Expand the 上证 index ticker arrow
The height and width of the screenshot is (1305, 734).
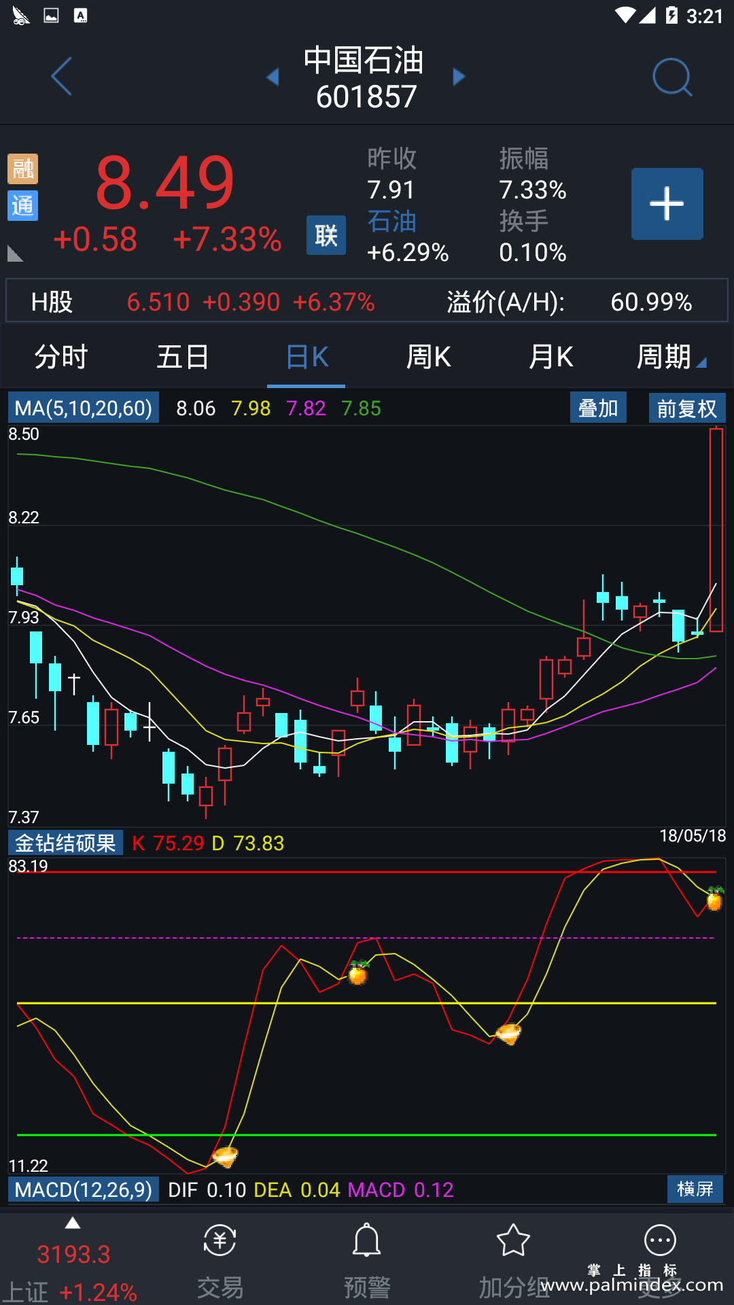(73, 1223)
